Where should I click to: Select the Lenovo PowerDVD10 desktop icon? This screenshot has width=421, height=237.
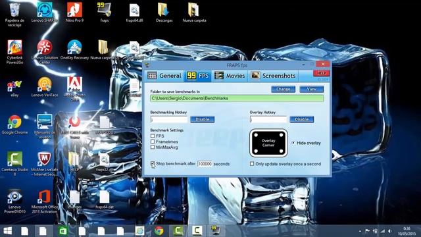pos(14,201)
